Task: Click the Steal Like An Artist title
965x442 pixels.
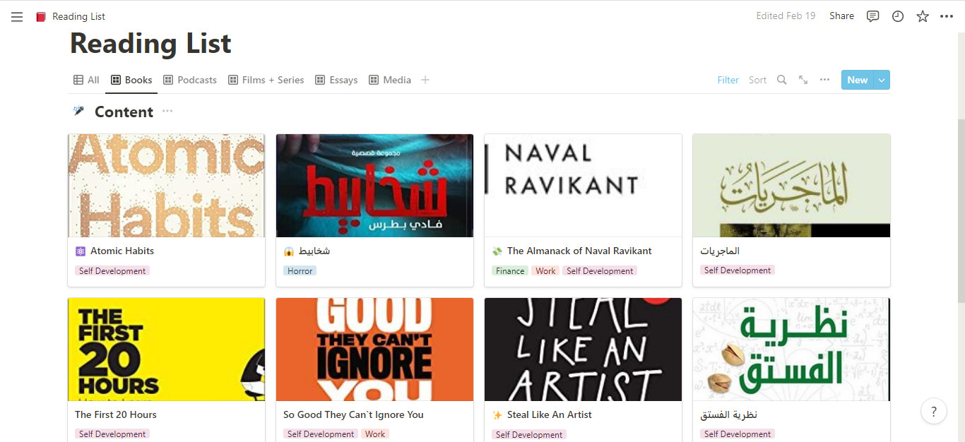Action: 550,414
